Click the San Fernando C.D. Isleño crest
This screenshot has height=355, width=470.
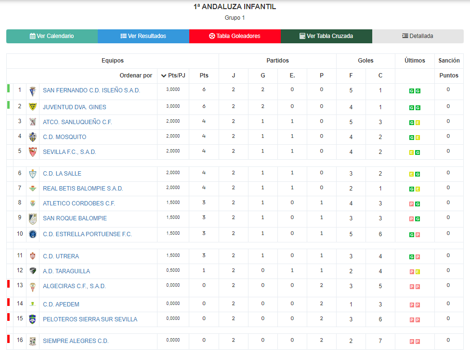(33, 91)
